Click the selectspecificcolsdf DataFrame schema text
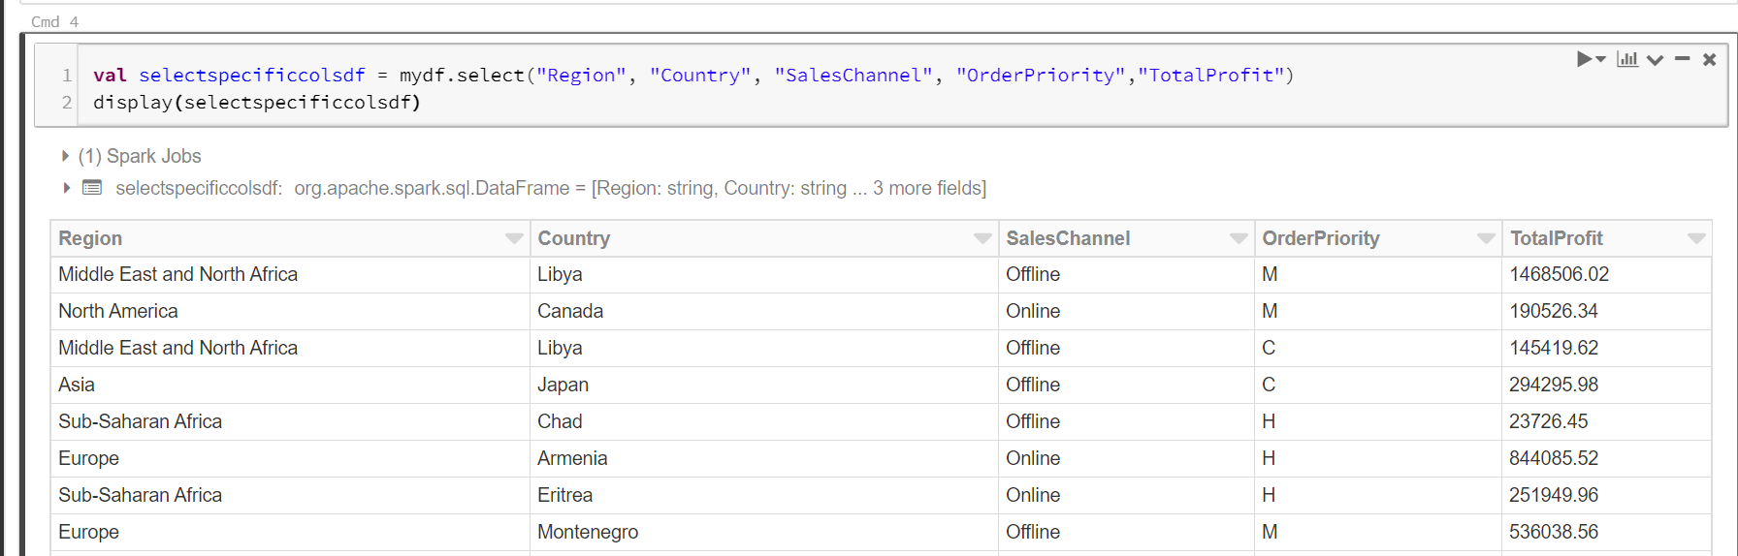Viewport: 1738px width, 556px height. pyautogui.click(x=551, y=188)
